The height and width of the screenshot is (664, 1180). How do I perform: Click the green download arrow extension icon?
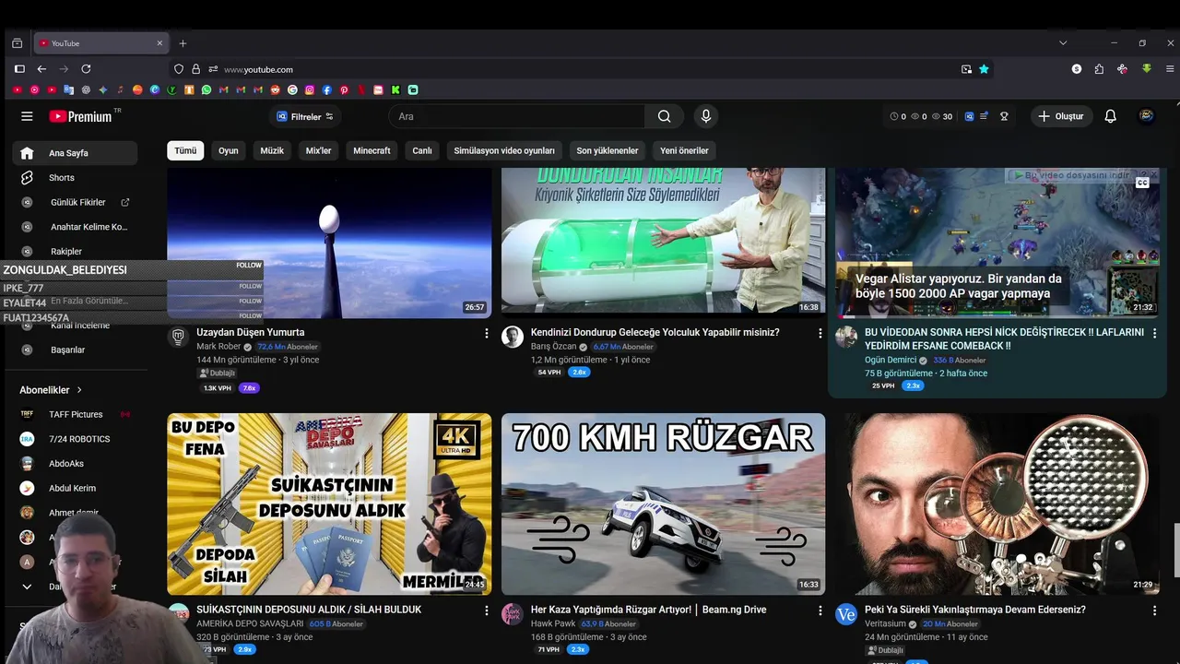pos(1147,69)
